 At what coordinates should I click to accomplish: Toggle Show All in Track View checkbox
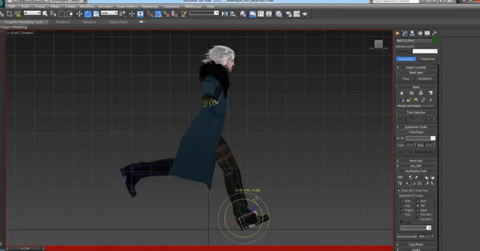click(x=398, y=190)
